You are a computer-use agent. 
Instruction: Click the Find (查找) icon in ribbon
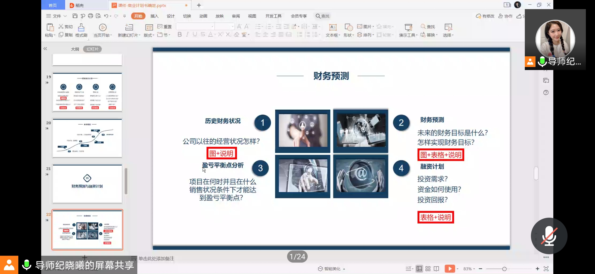(x=423, y=26)
